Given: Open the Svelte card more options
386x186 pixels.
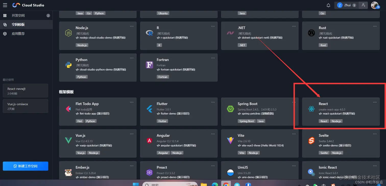Looking at the screenshot, I should [x=375, y=134].
